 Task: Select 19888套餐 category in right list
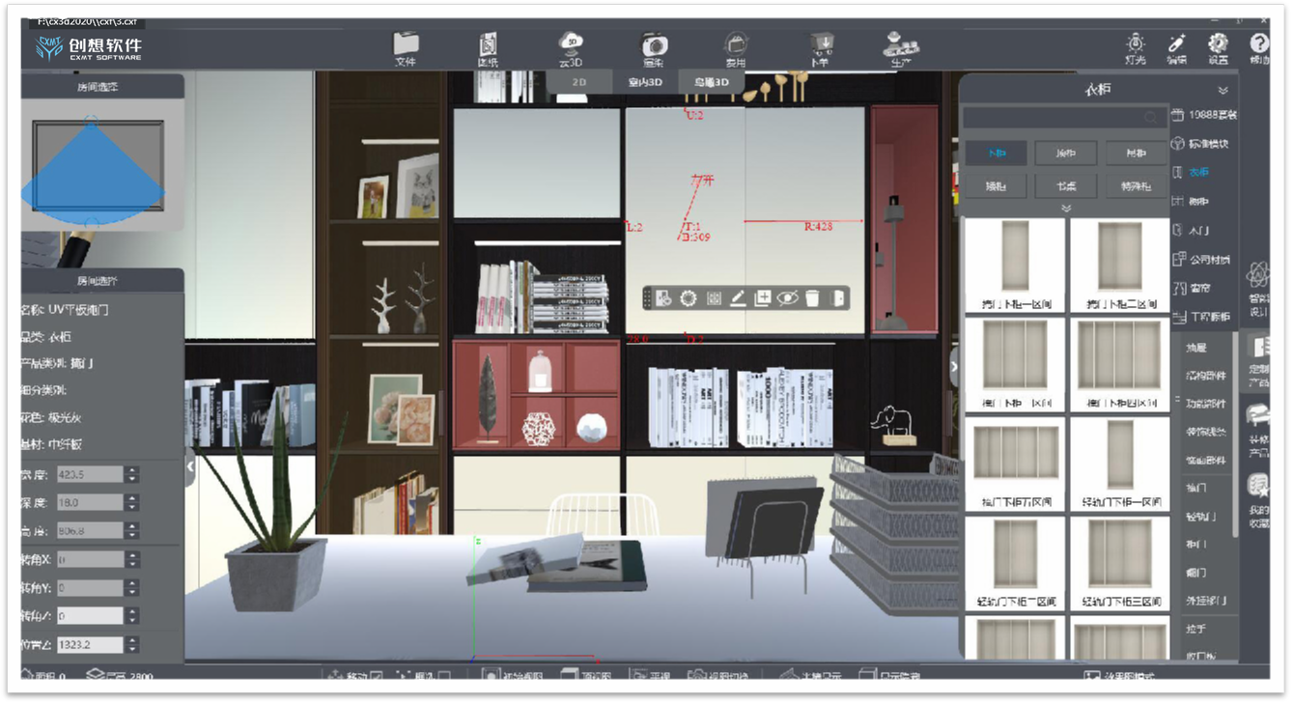(x=1204, y=115)
